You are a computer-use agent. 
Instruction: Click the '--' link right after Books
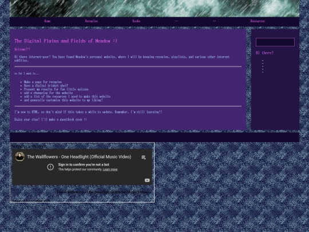point(177,21)
